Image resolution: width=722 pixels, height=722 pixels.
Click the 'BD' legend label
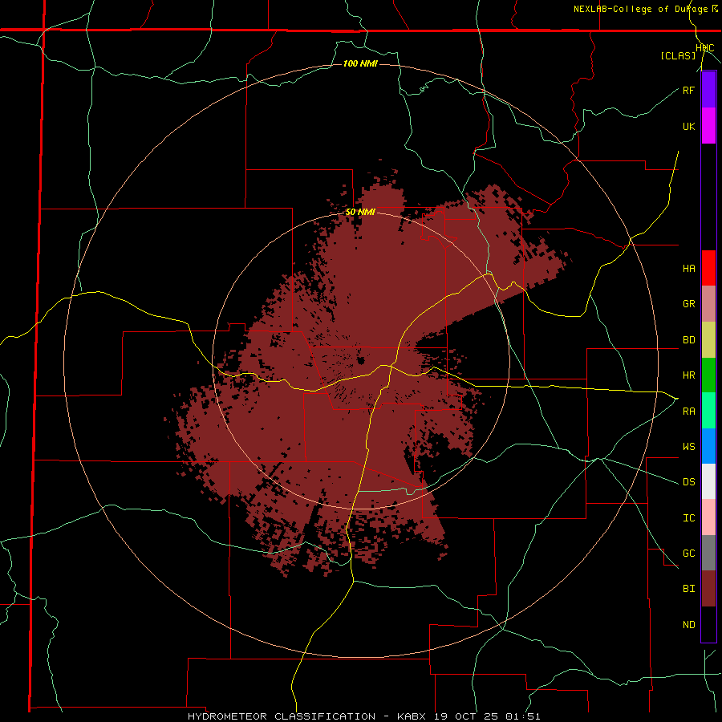(688, 340)
